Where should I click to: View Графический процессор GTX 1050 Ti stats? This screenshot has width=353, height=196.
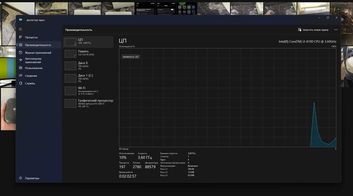(88, 103)
